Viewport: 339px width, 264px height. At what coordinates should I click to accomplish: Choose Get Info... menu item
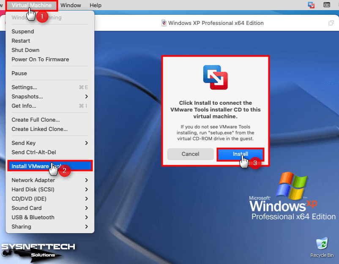coord(50,106)
